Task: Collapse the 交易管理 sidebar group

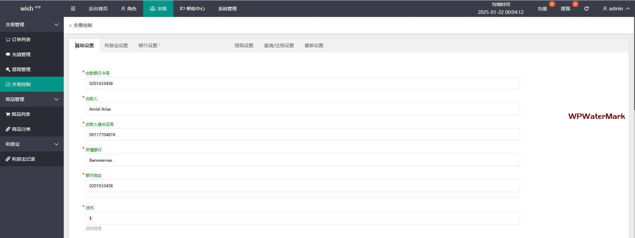Action: point(32,25)
